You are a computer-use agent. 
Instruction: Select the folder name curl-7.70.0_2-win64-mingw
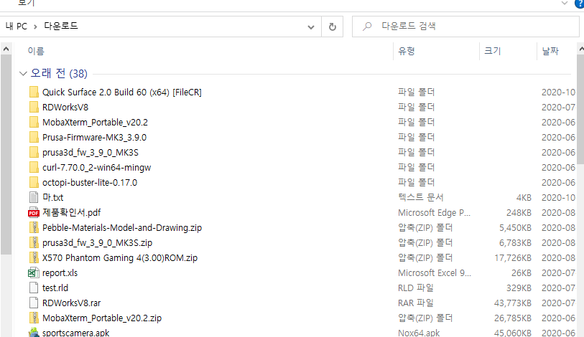(x=96, y=167)
